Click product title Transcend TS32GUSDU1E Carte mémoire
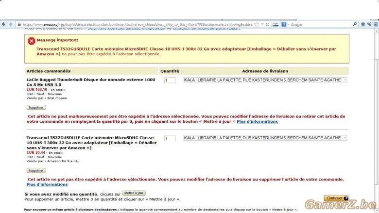Viewport: 379px width, 213px height. pyautogui.click(x=91, y=143)
